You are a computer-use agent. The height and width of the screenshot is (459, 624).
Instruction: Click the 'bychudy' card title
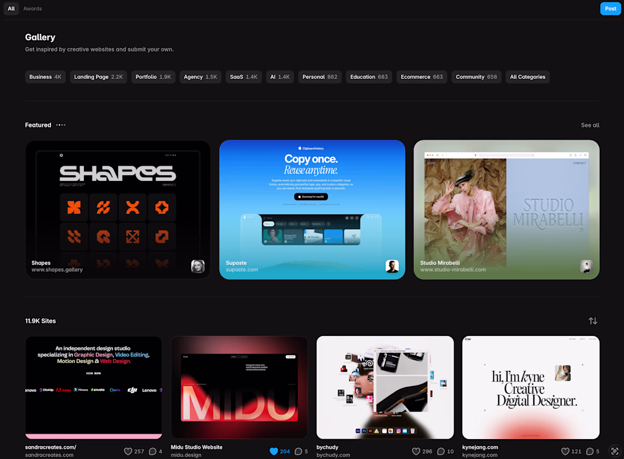327,447
